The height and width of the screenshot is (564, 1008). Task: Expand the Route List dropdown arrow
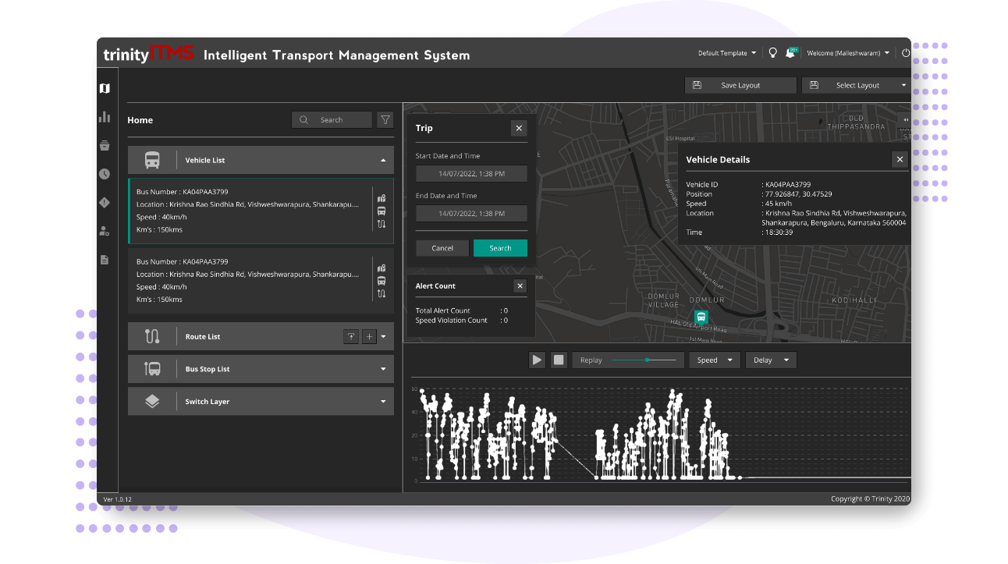(383, 337)
